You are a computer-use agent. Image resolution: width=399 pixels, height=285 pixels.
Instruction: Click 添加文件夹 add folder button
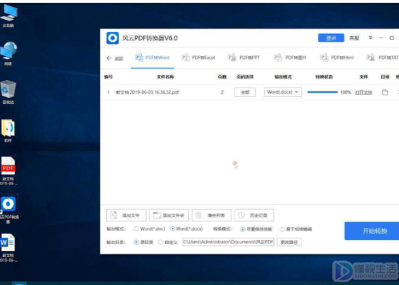(x=168, y=215)
